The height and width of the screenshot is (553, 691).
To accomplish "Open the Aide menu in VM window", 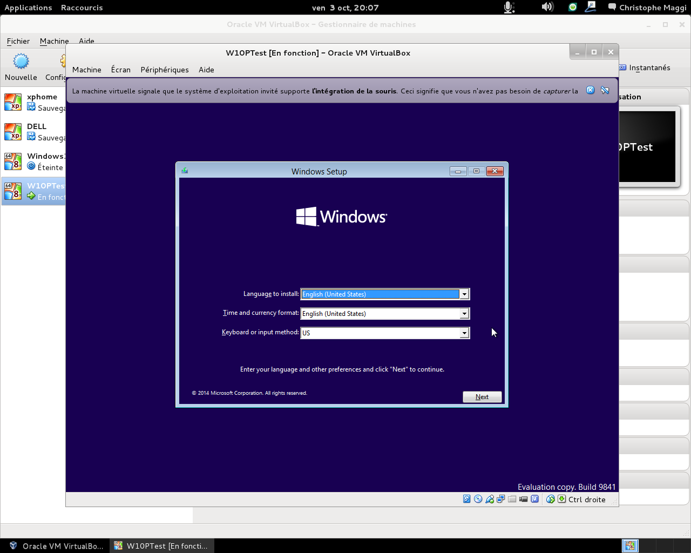I will [x=206, y=70].
